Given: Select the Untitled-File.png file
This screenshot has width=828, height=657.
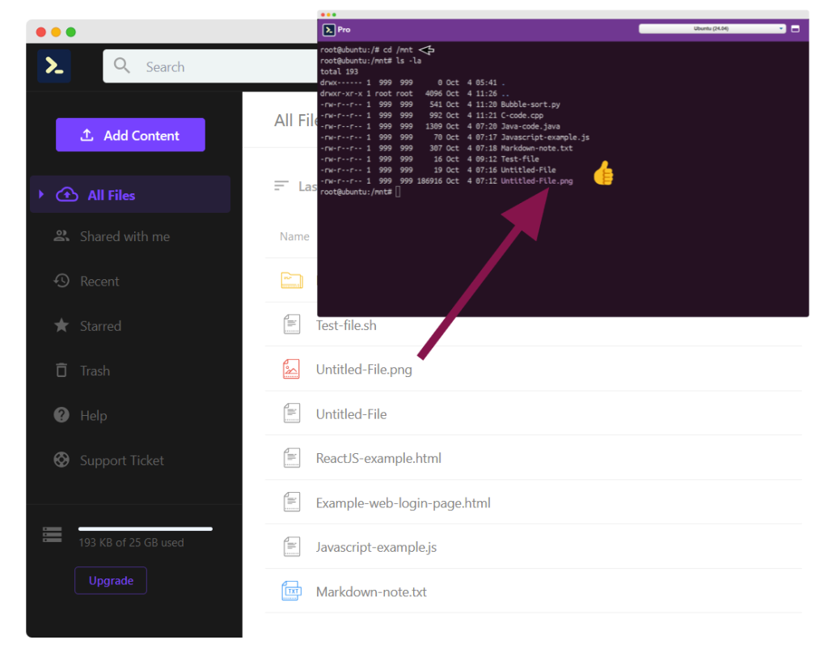Looking at the screenshot, I should (x=534, y=369).
